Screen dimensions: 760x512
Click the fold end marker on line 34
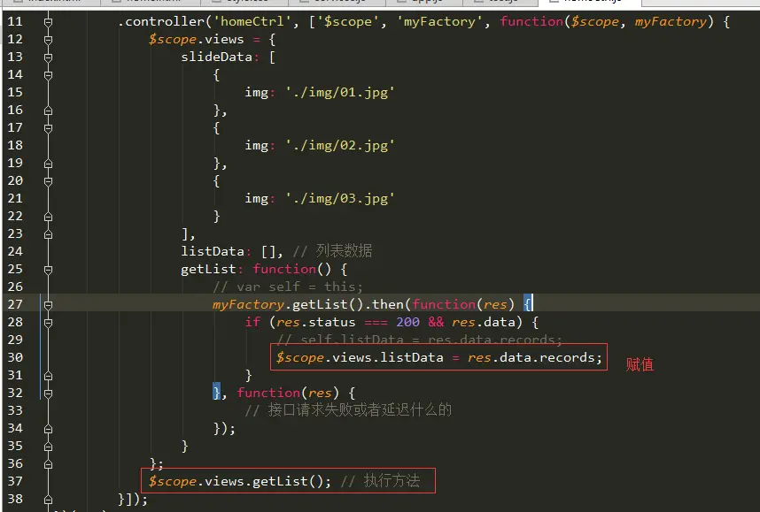(48, 429)
